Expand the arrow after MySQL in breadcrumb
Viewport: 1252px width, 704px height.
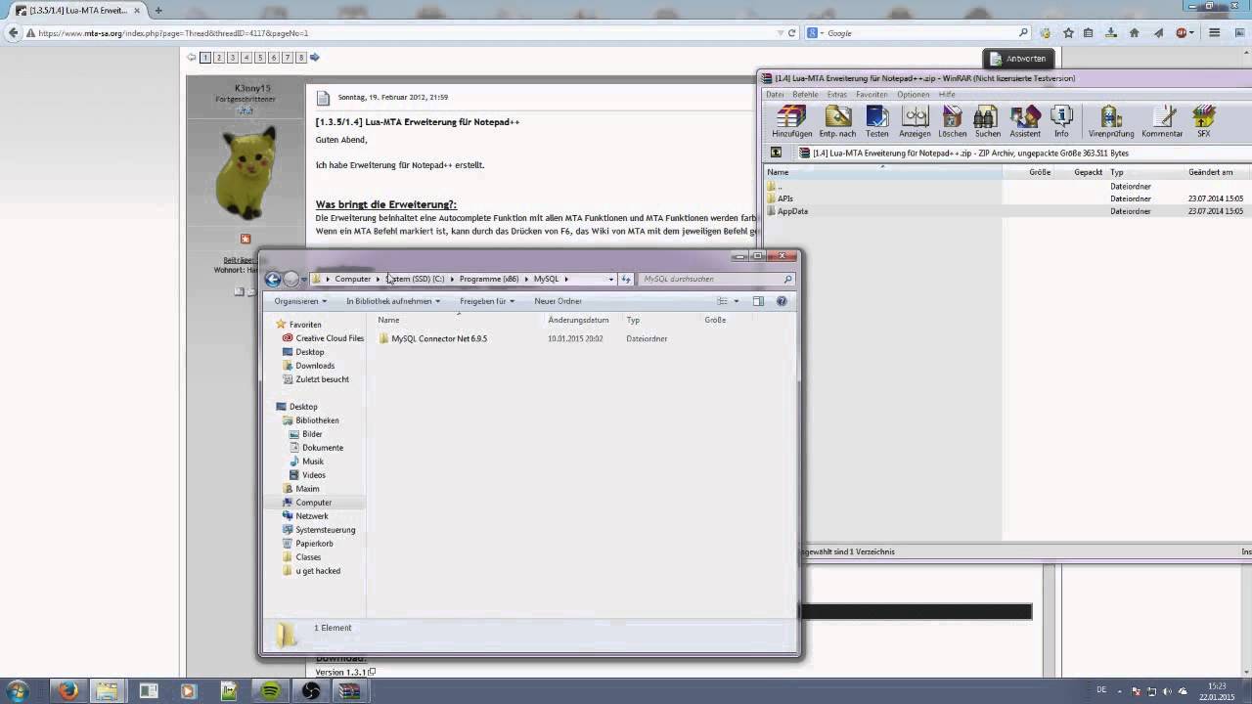coord(566,279)
